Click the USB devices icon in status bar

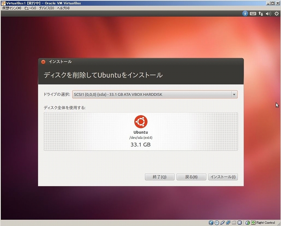point(223,223)
